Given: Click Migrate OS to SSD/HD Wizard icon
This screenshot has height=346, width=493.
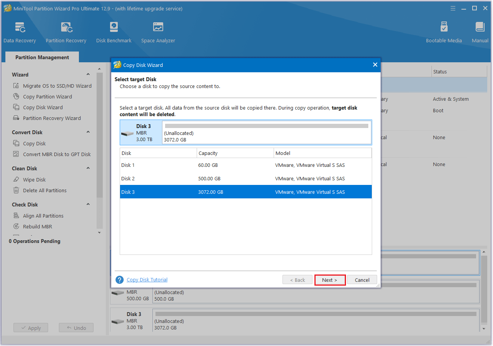Looking at the screenshot, I should (x=16, y=86).
